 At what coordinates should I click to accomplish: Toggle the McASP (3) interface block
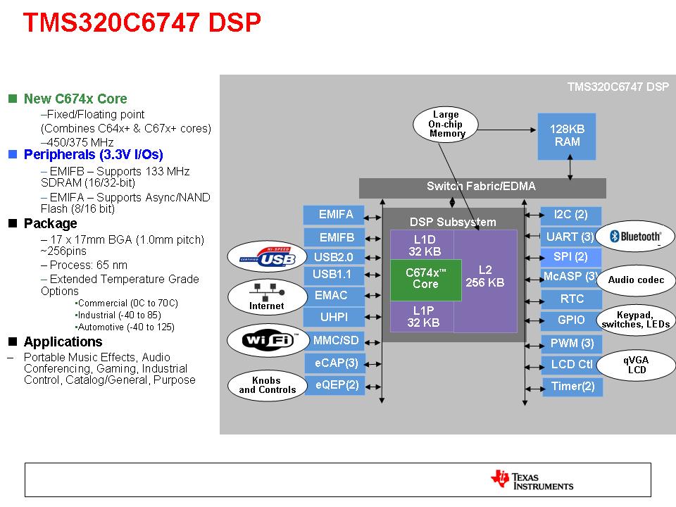click(x=572, y=278)
